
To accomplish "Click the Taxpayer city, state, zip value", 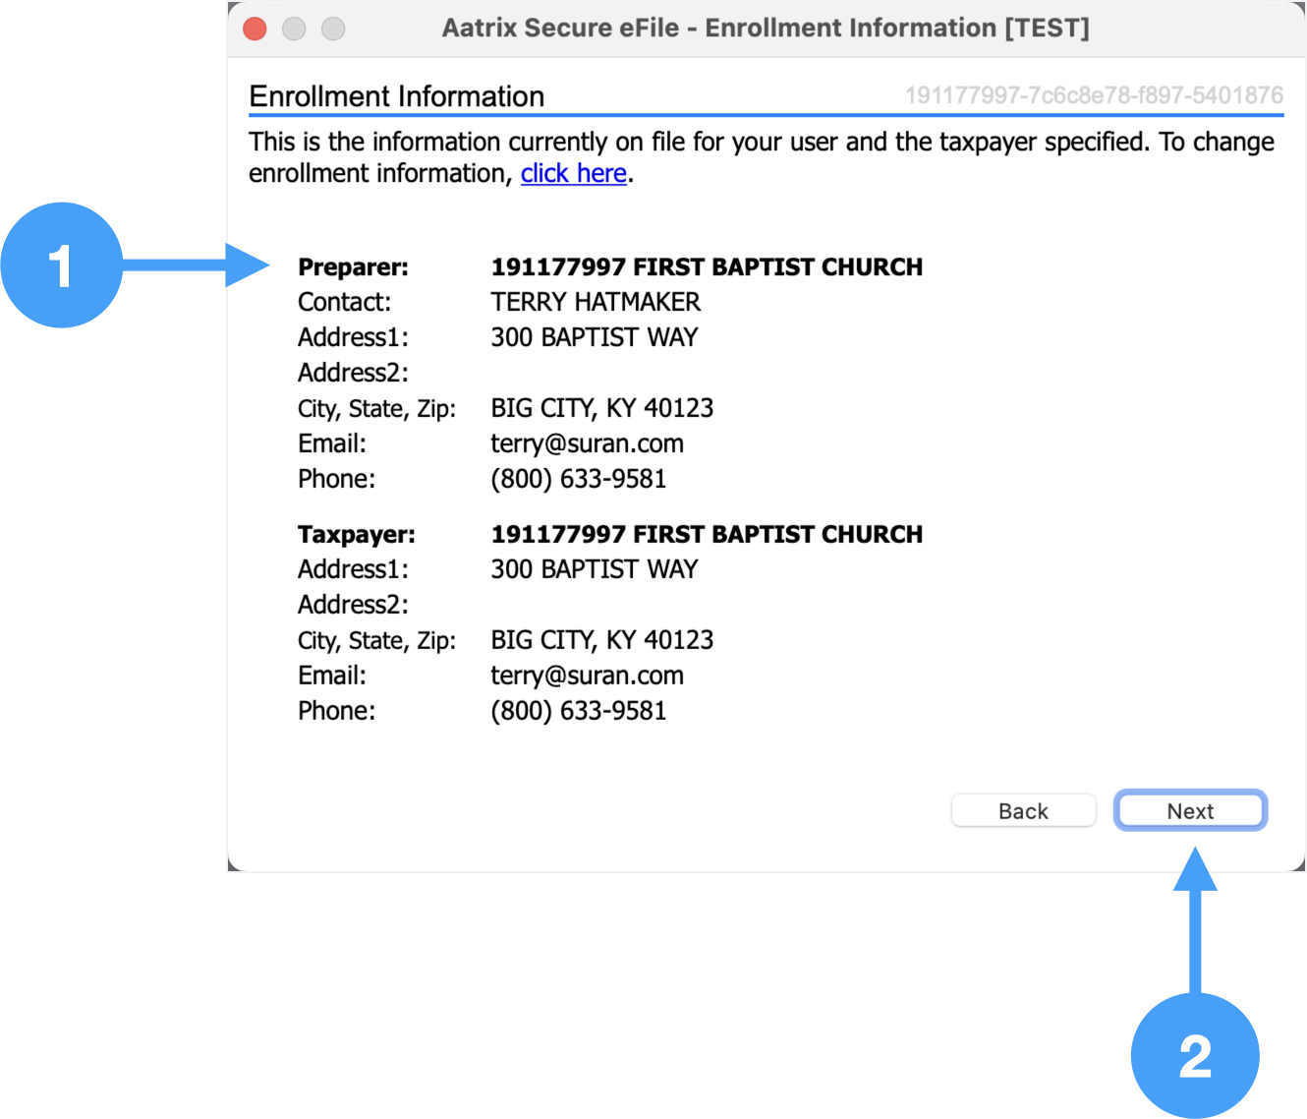I will click(x=601, y=640).
